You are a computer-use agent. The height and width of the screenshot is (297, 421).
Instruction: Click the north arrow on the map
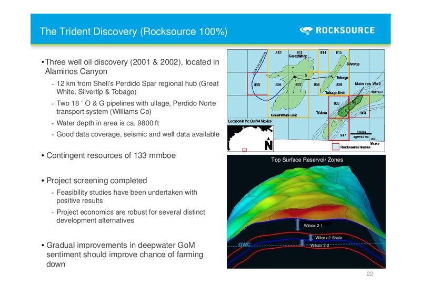tap(268, 144)
